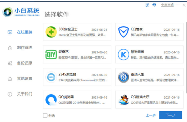
Task: Select the 360安全卫士 title text
Action: click(x=68, y=29)
